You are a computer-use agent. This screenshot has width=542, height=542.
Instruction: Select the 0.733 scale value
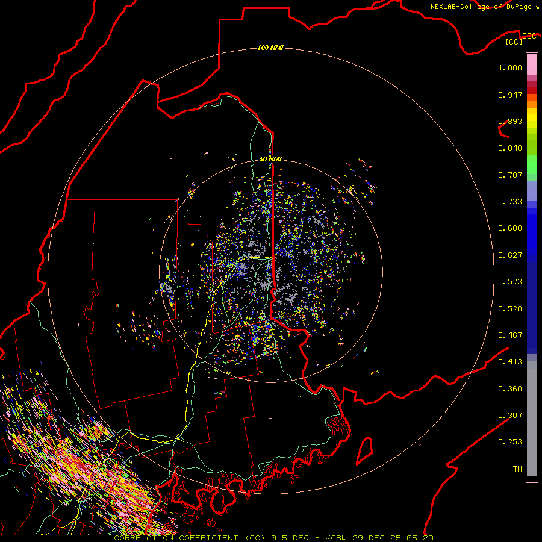click(x=510, y=202)
